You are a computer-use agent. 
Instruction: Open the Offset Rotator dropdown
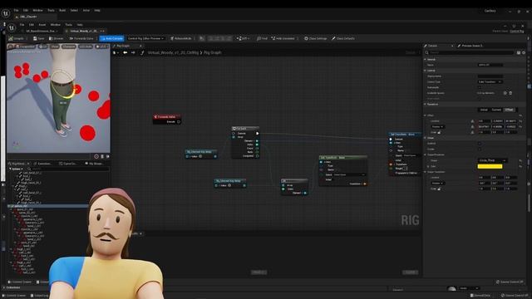tap(438, 127)
